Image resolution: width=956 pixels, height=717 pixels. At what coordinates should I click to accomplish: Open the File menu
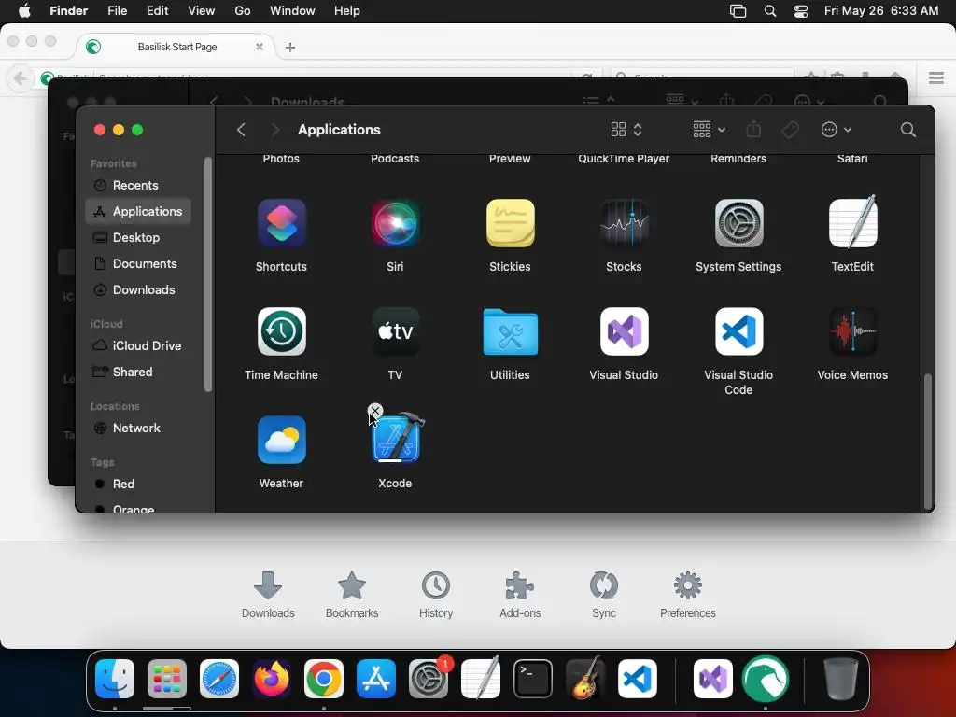coord(117,11)
